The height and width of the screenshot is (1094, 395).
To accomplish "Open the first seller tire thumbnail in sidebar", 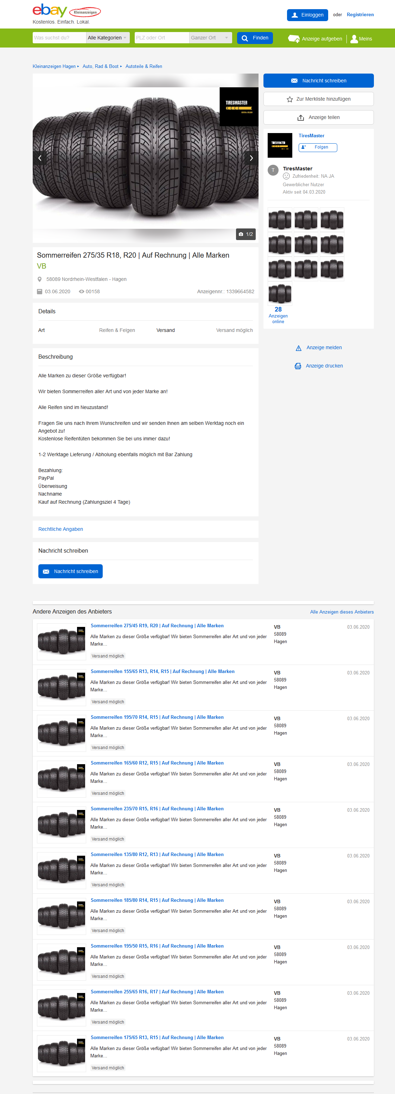I will [x=280, y=219].
